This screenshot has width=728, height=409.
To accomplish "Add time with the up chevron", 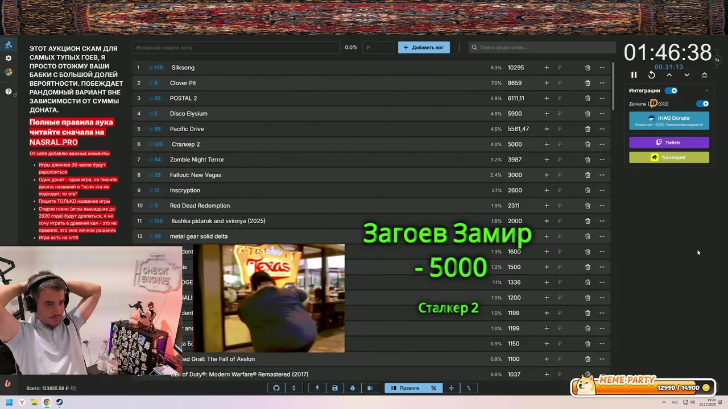I will (x=669, y=75).
